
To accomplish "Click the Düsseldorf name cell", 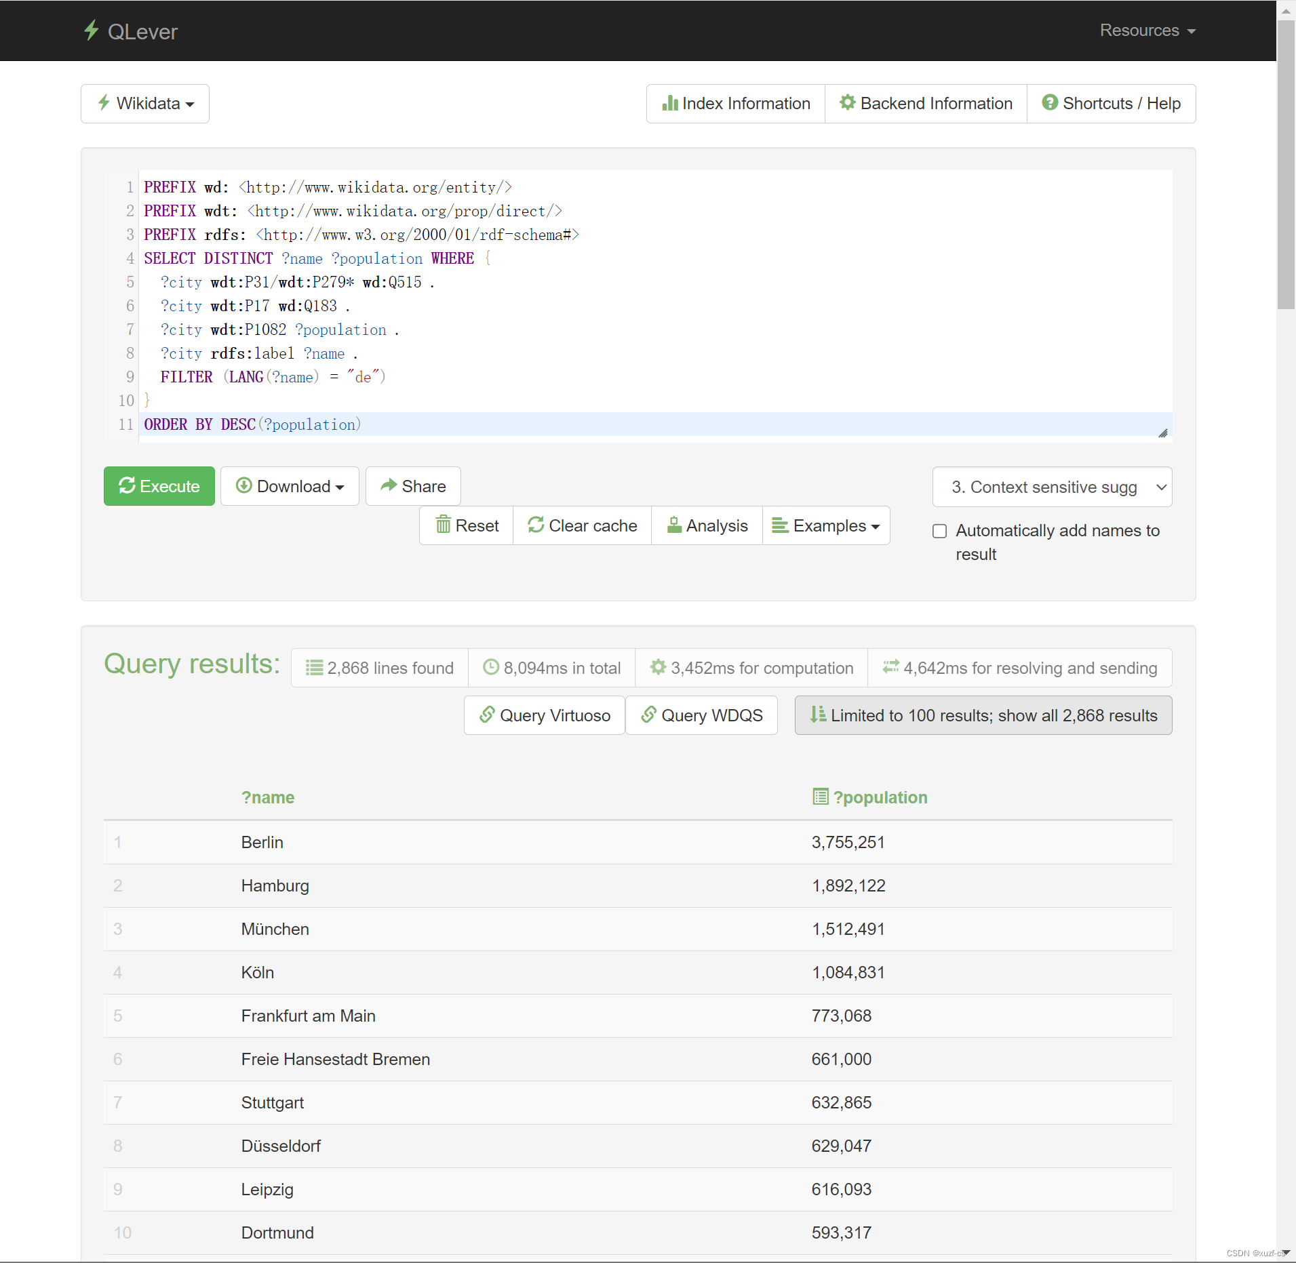I will [281, 1146].
